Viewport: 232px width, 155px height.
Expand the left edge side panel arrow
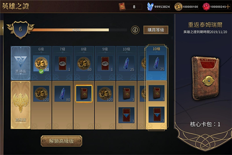tap(2, 28)
